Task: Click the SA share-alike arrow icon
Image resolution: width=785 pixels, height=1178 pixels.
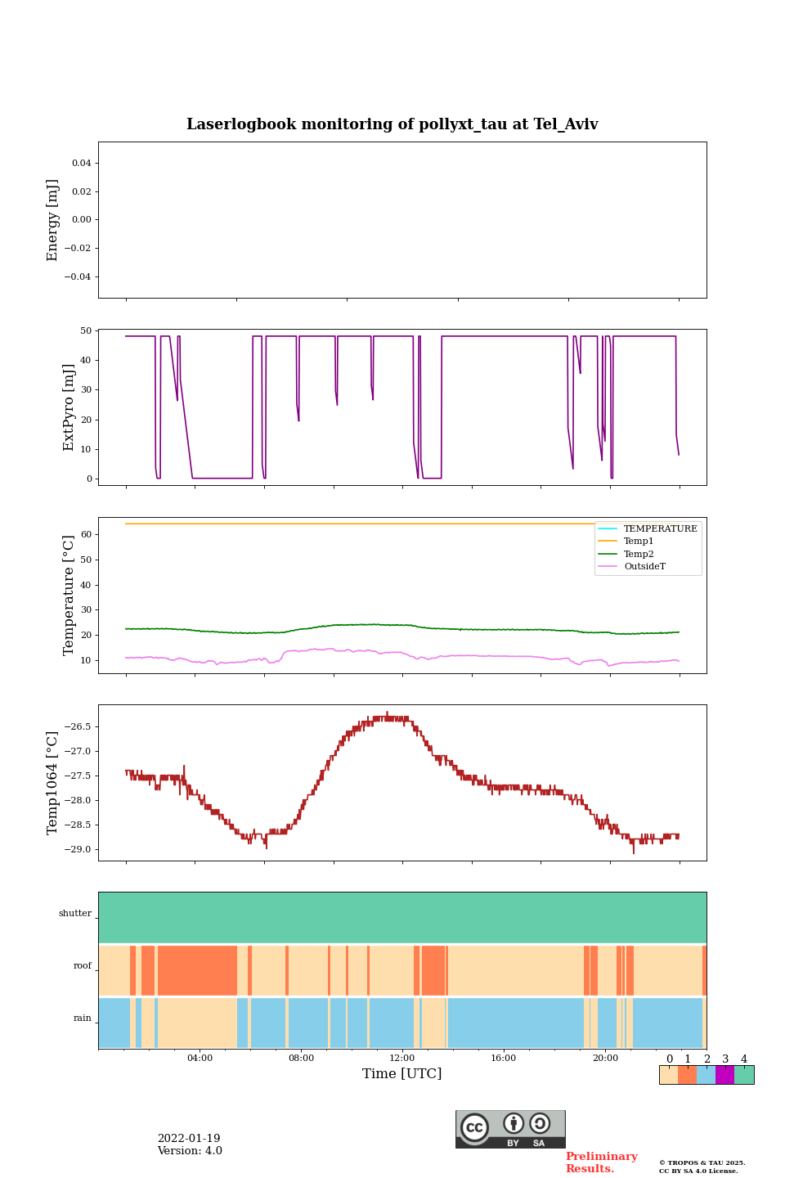Action: pos(540,1123)
